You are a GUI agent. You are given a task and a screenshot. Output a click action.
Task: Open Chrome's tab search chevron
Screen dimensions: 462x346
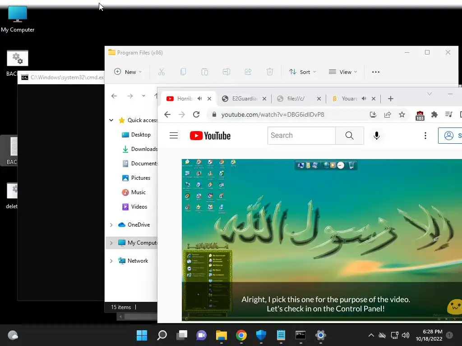[430, 94]
